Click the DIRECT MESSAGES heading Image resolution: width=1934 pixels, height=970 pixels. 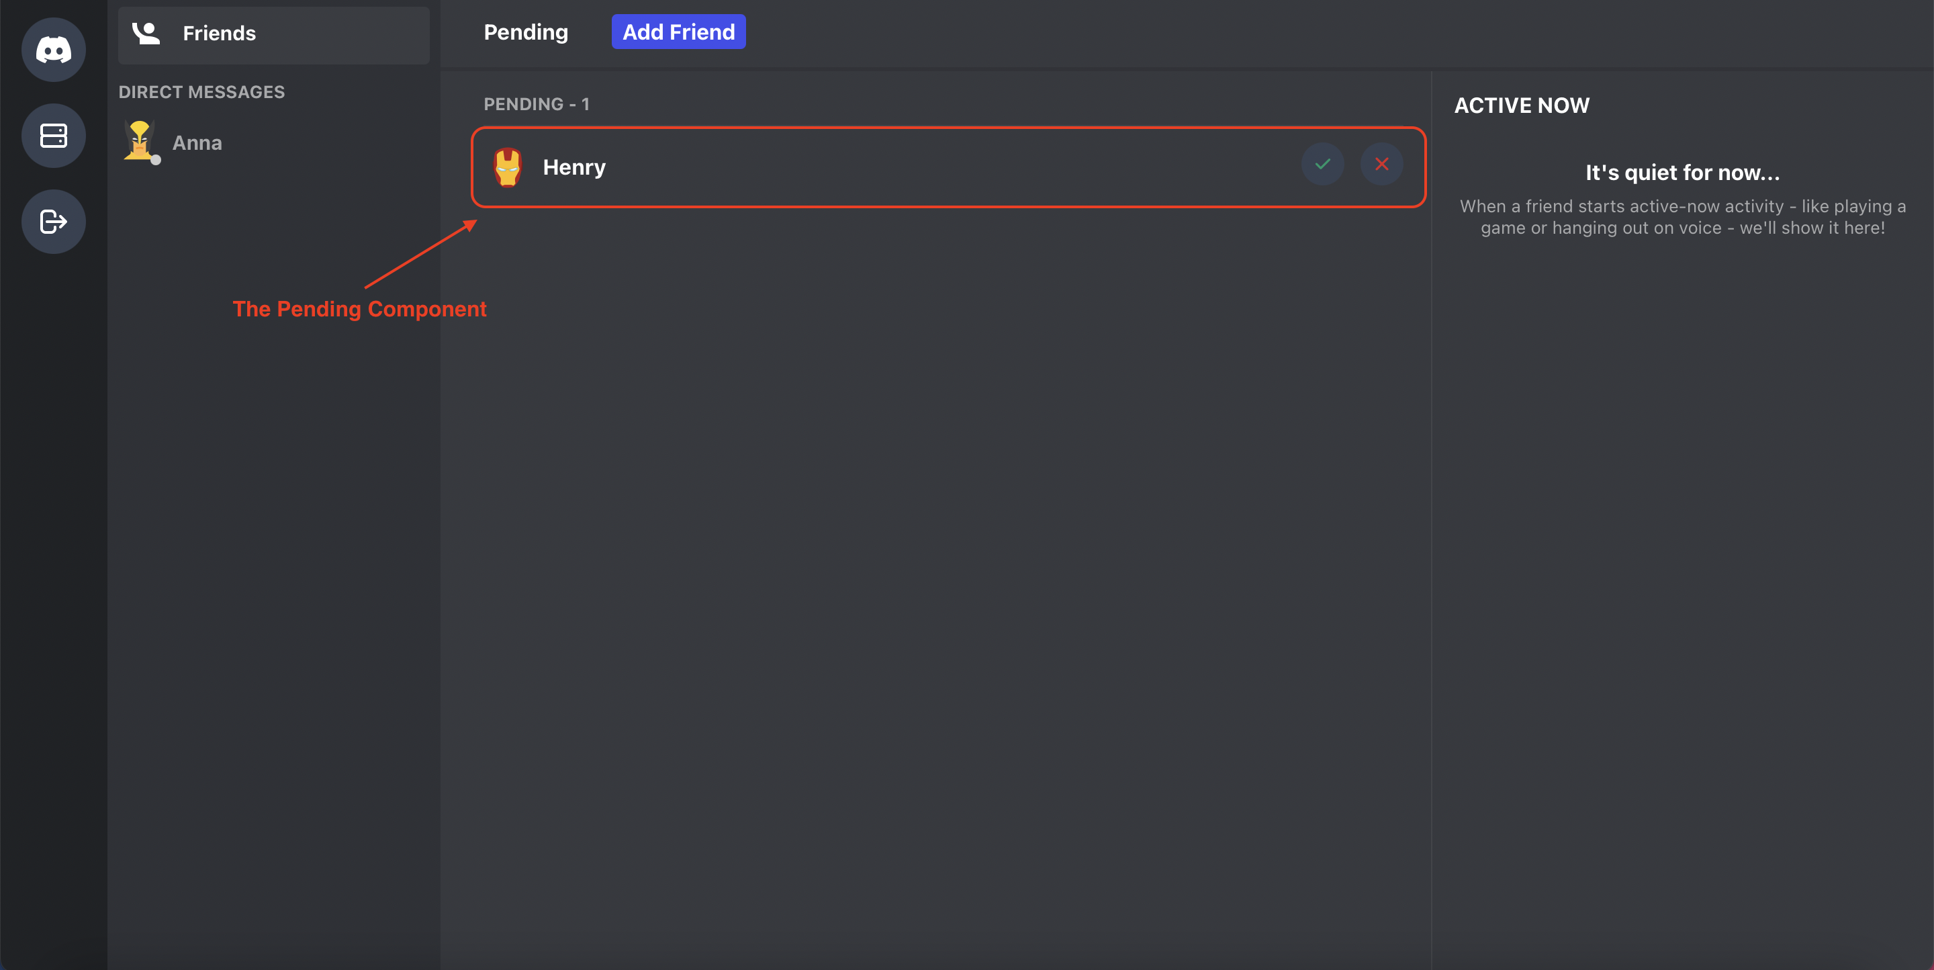202,92
